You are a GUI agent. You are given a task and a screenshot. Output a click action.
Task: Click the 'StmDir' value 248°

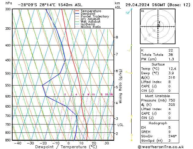[172, 136]
